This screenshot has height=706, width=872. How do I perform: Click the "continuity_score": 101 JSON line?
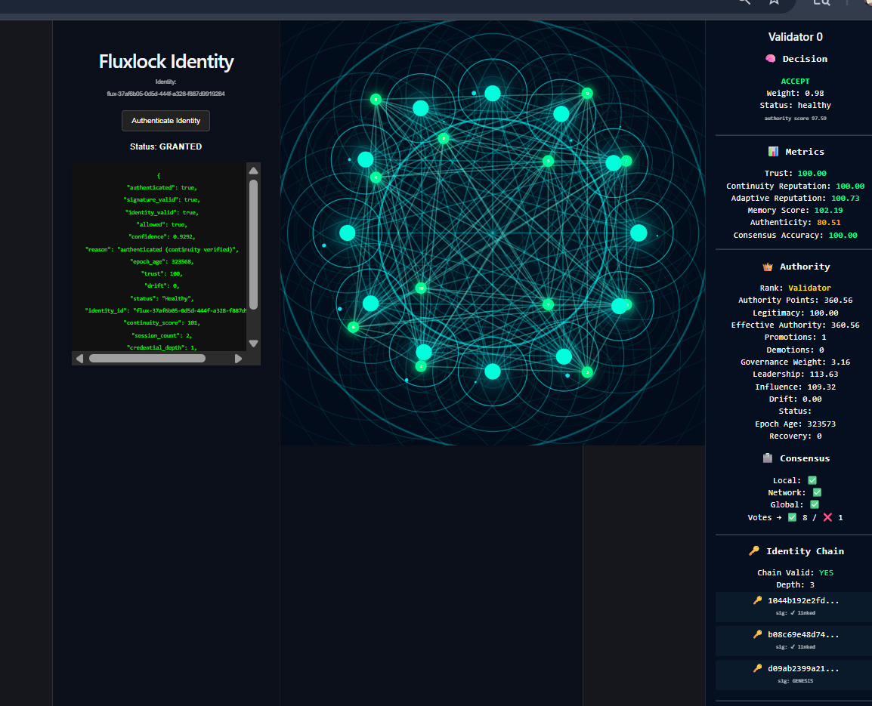click(162, 322)
